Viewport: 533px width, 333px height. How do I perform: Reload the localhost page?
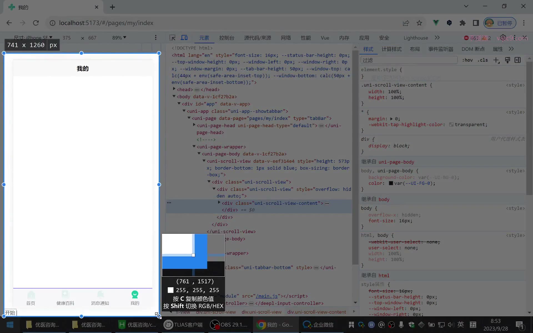(x=36, y=23)
